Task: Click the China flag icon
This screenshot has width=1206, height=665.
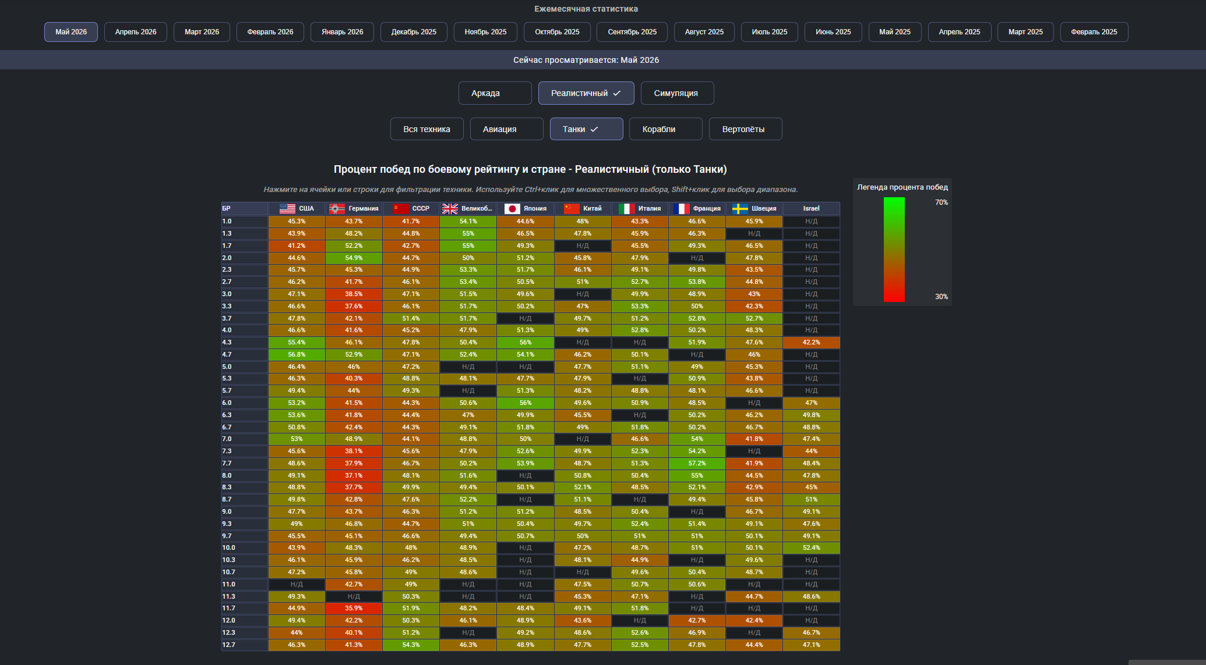Action: click(x=572, y=208)
